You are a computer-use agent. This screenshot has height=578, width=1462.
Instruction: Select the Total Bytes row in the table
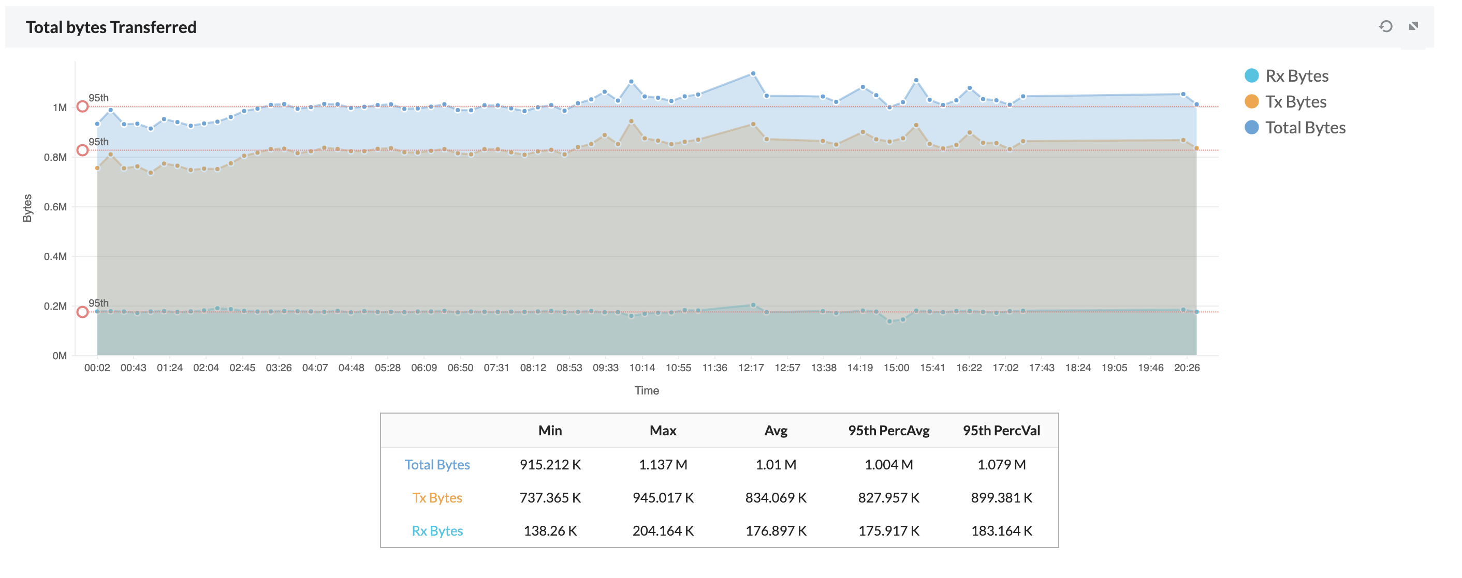coord(437,464)
